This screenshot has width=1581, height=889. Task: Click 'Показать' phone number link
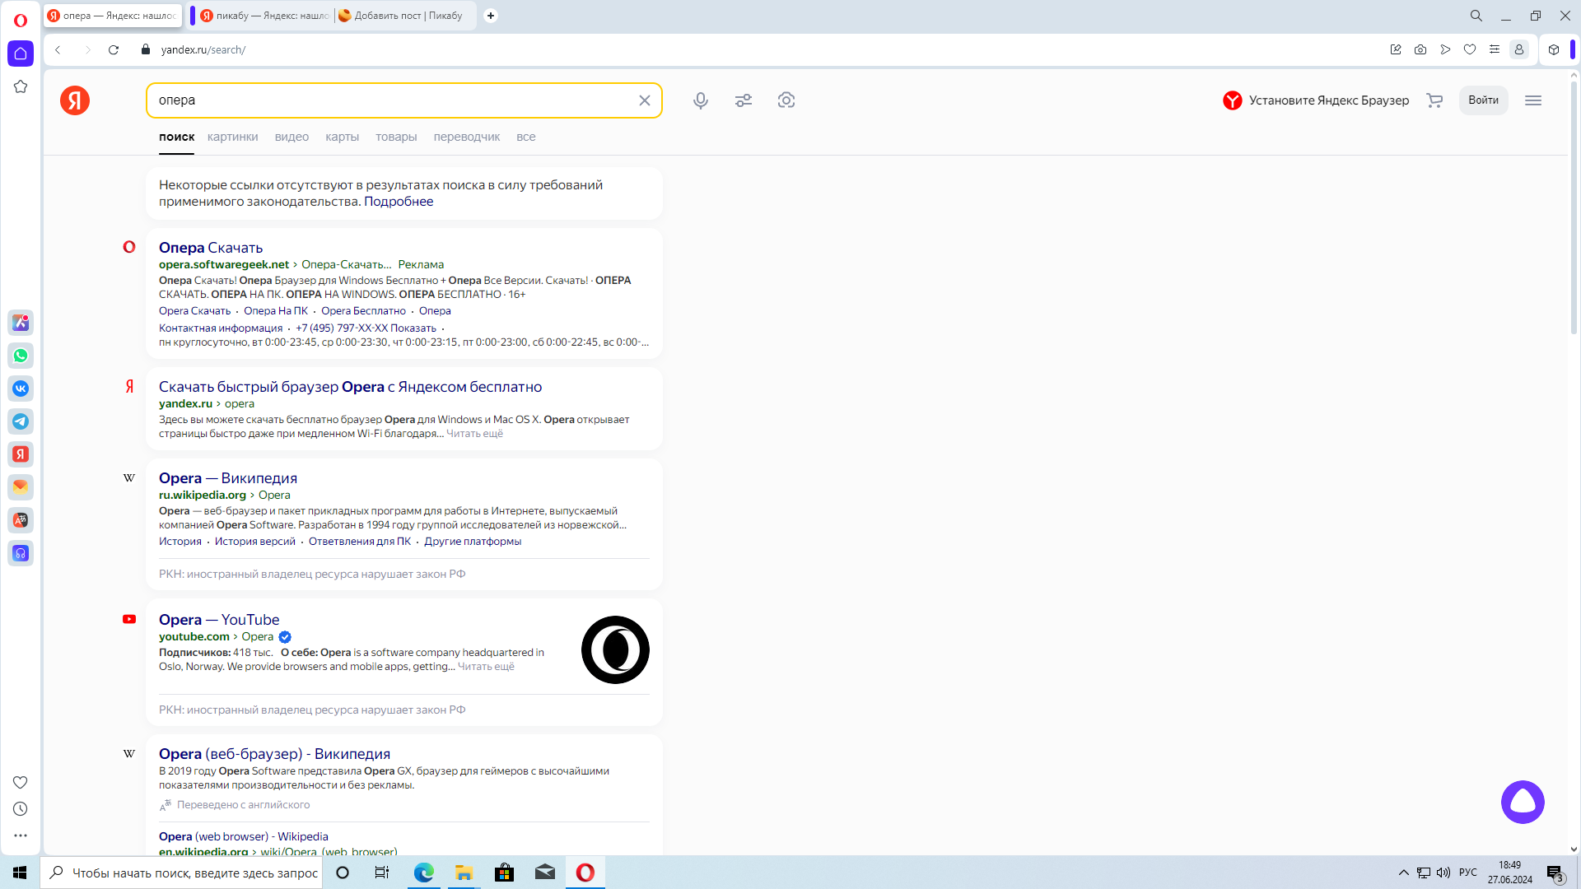pos(413,328)
